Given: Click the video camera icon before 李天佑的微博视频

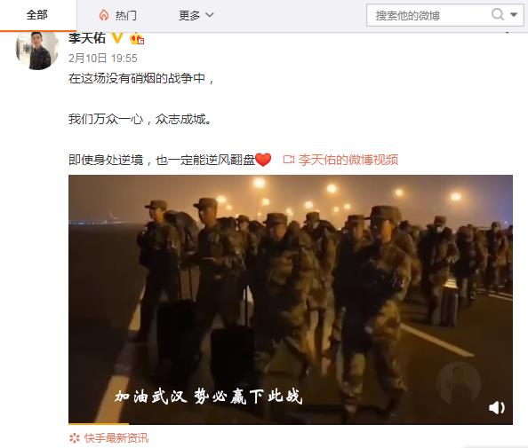Looking at the screenshot, I should point(289,160).
